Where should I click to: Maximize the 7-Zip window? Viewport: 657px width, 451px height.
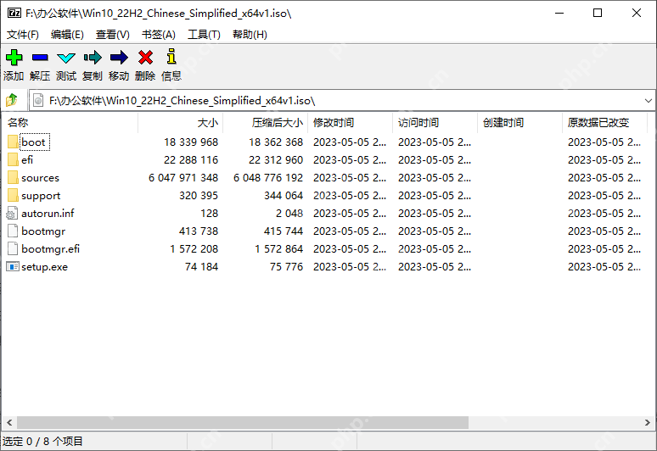(598, 13)
